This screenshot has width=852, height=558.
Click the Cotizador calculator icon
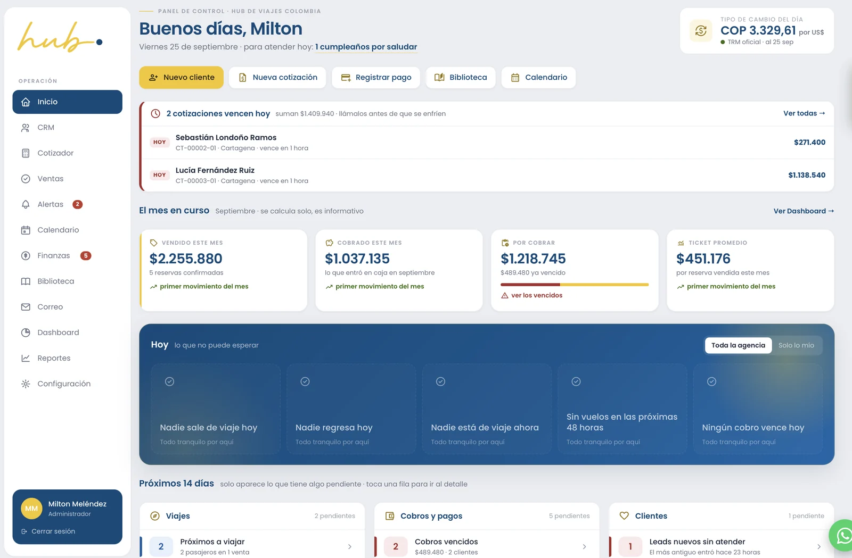click(26, 153)
